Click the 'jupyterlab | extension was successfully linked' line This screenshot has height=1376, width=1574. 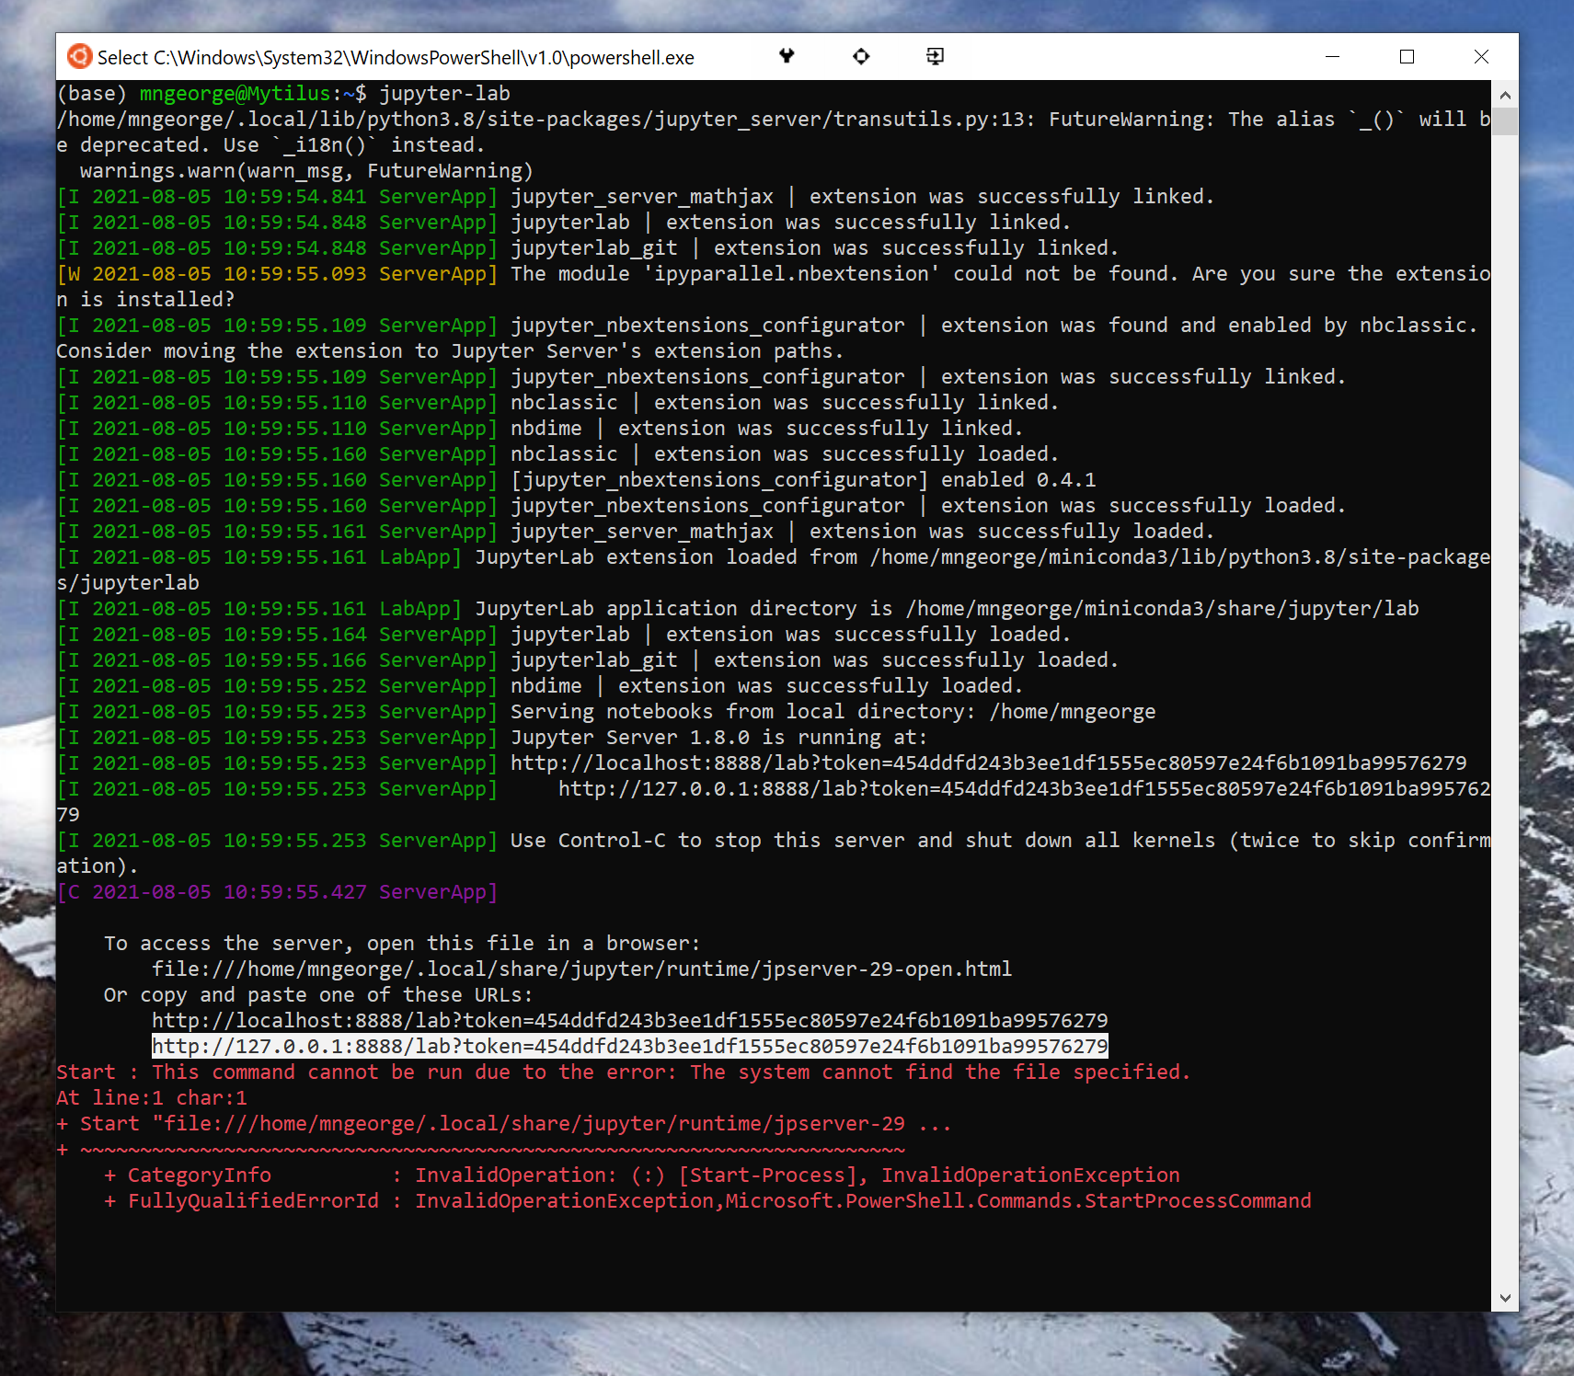point(564,222)
